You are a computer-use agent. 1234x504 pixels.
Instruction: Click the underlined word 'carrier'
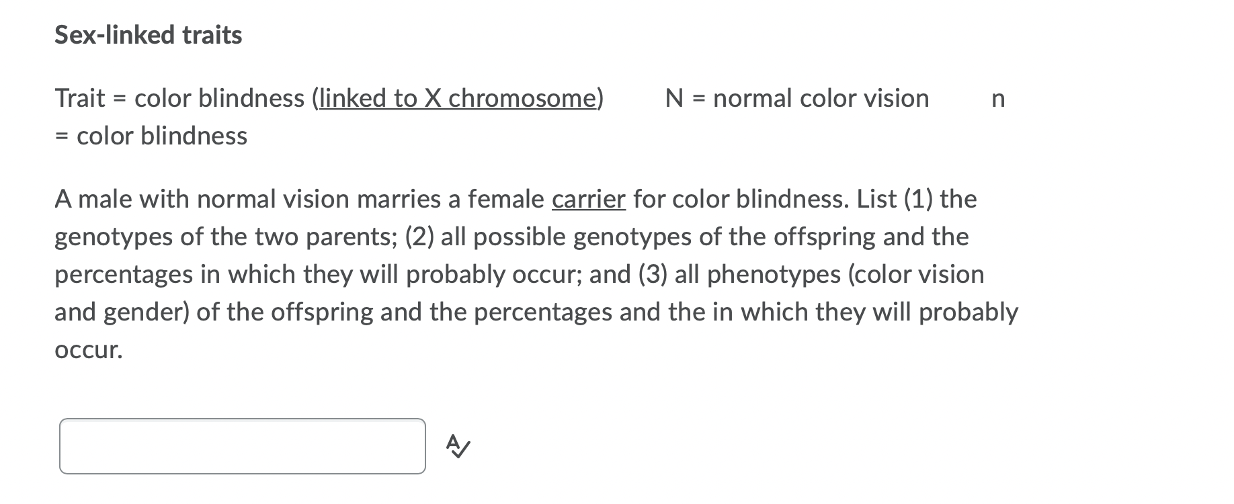coord(588,199)
